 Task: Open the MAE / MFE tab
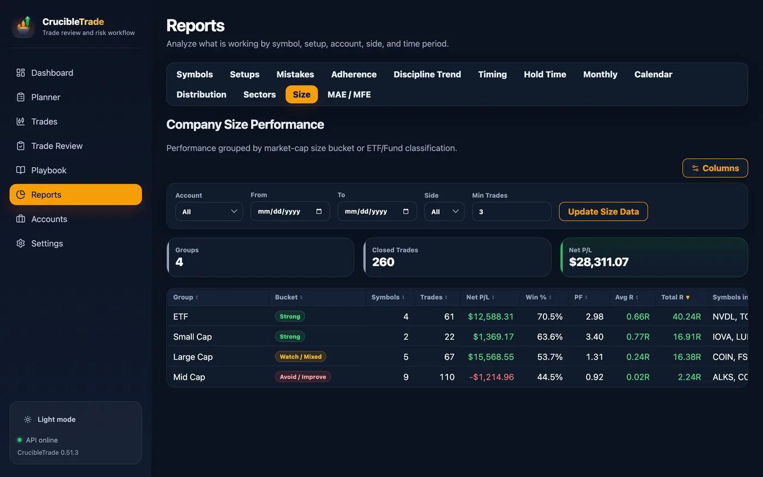pos(349,94)
